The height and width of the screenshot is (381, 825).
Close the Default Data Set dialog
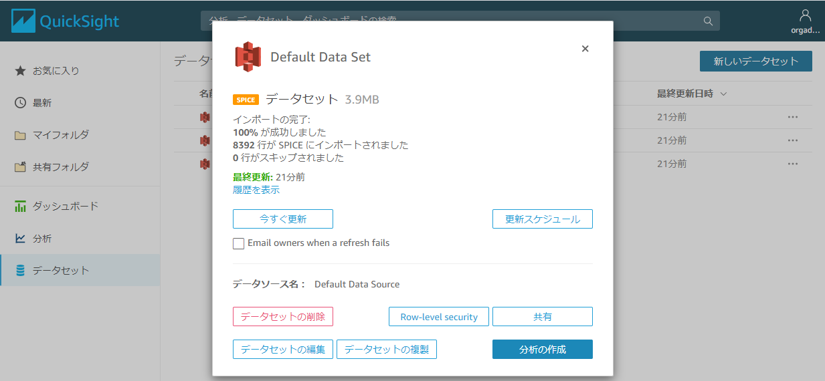[x=585, y=48]
